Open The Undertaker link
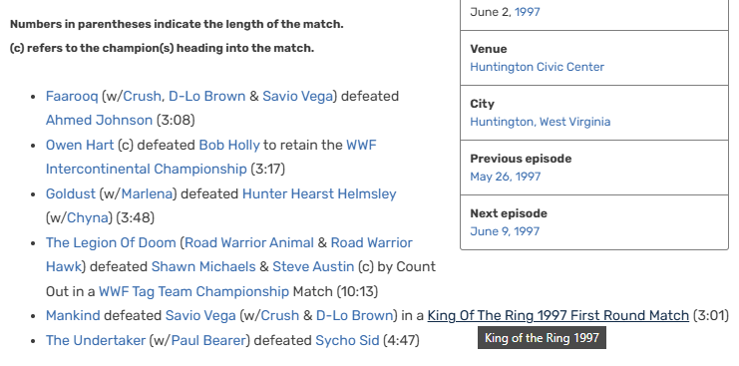The height and width of the screenshot is (366, 739). tap(95, 340)
